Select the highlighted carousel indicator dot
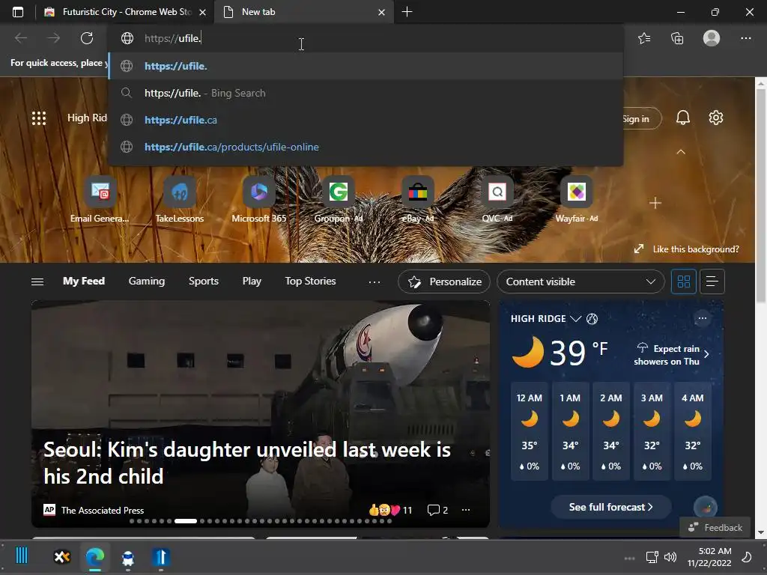The image size is (767, 575). [186, 521]
